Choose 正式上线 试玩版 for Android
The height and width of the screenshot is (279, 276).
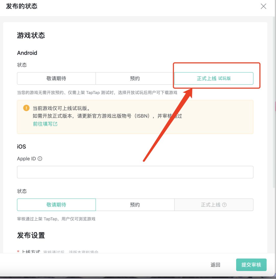pyautogui.click(x=206, y=79)
